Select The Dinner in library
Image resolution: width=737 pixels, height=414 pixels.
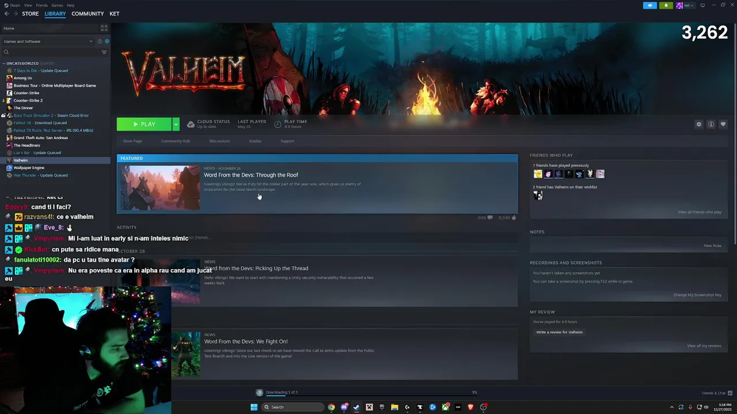[x=23, y=108]
